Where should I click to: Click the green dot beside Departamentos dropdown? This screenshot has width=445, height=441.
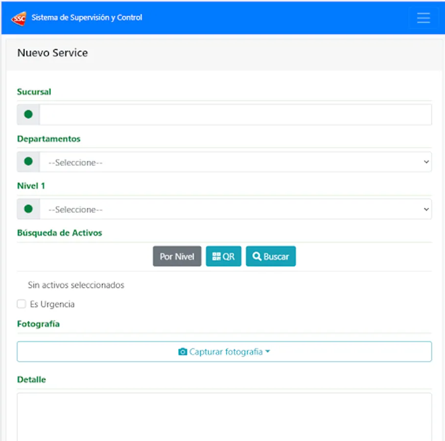point(28,162)
